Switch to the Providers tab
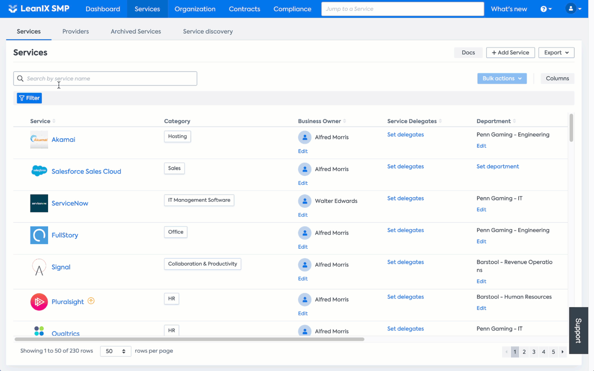The image size is (594, 371). pos(75,32)
